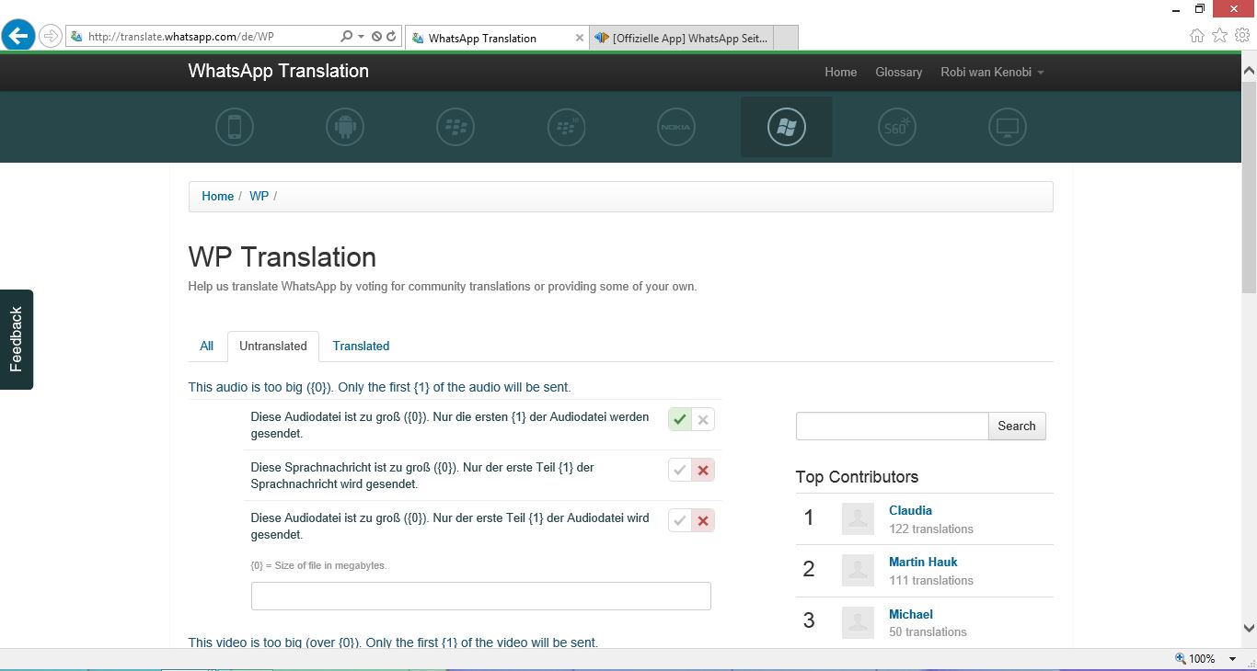This screenshot has height=671, width=1257.
Task: Click Michael's avatar thumbnail
Action: (x=858, y=622)
